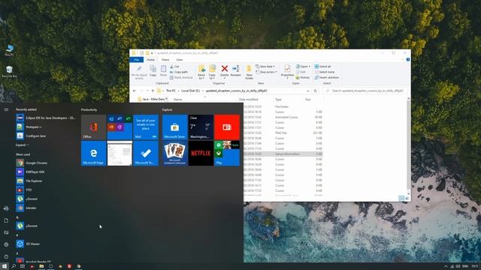Viewport: 481px width, 270px height.
Task: Open recent locations dropdown beside forward arrow
Action: point(147,91)
